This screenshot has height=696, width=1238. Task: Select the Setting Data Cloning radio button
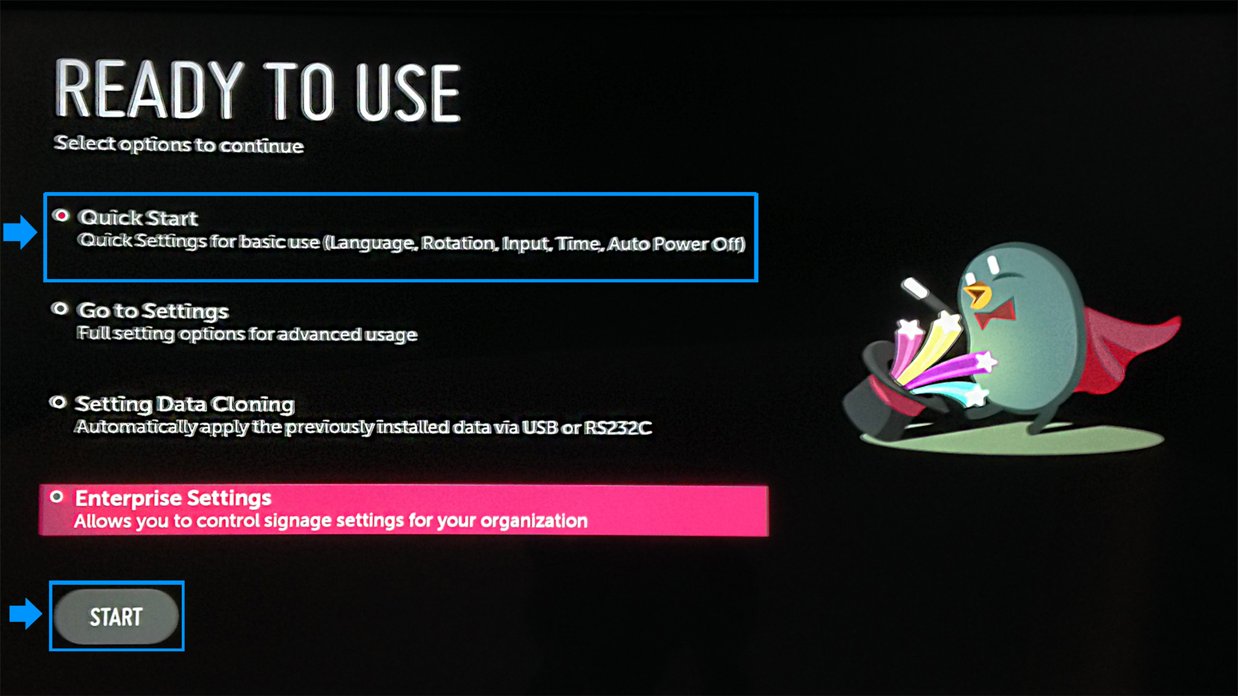coord(58,402)
